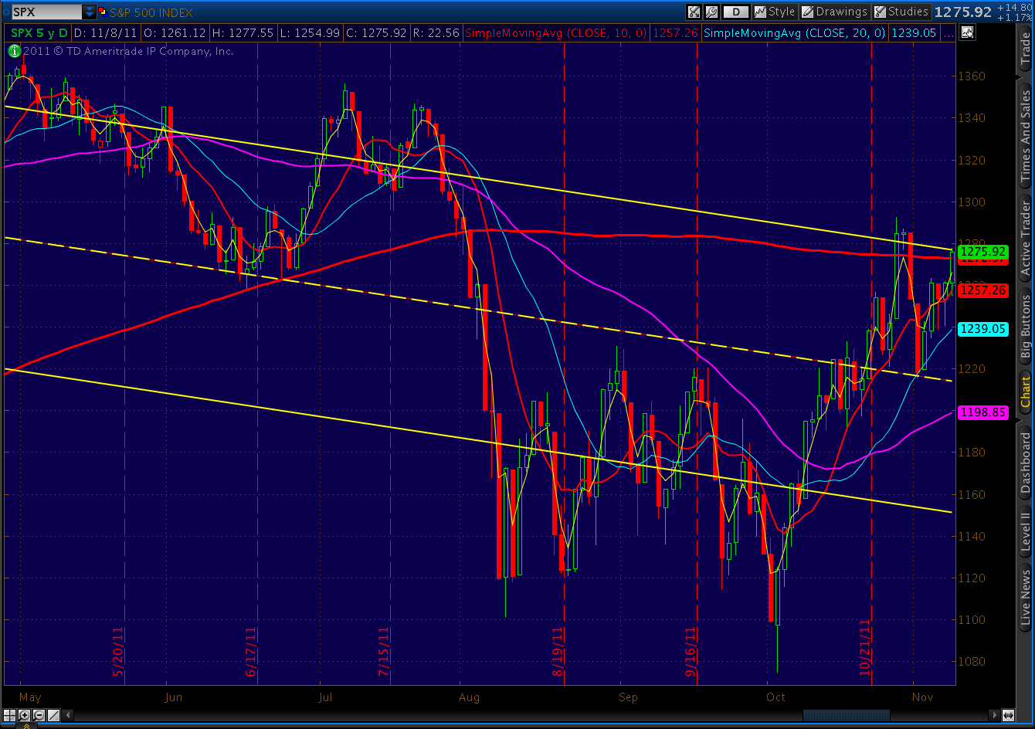Open the chart share/arrow tool icon

[693, 12]
